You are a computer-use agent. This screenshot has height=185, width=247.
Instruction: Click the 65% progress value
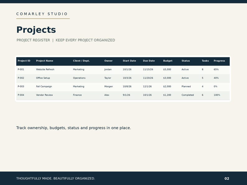pyautogui.click(x=216, y=70)
